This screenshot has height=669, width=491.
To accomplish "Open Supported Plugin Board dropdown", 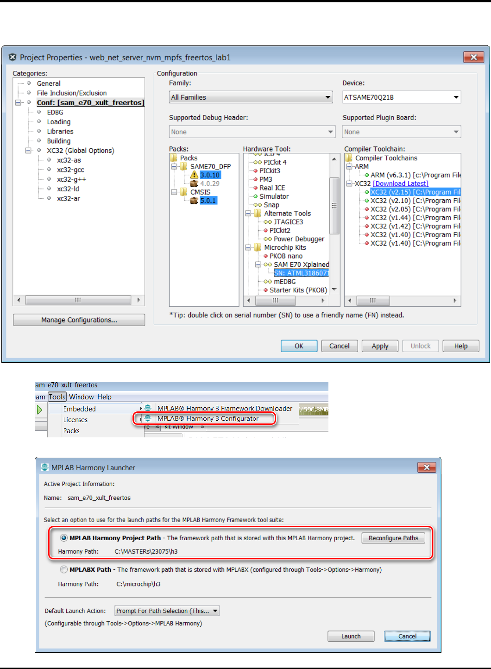I will (x=402, y=132).
